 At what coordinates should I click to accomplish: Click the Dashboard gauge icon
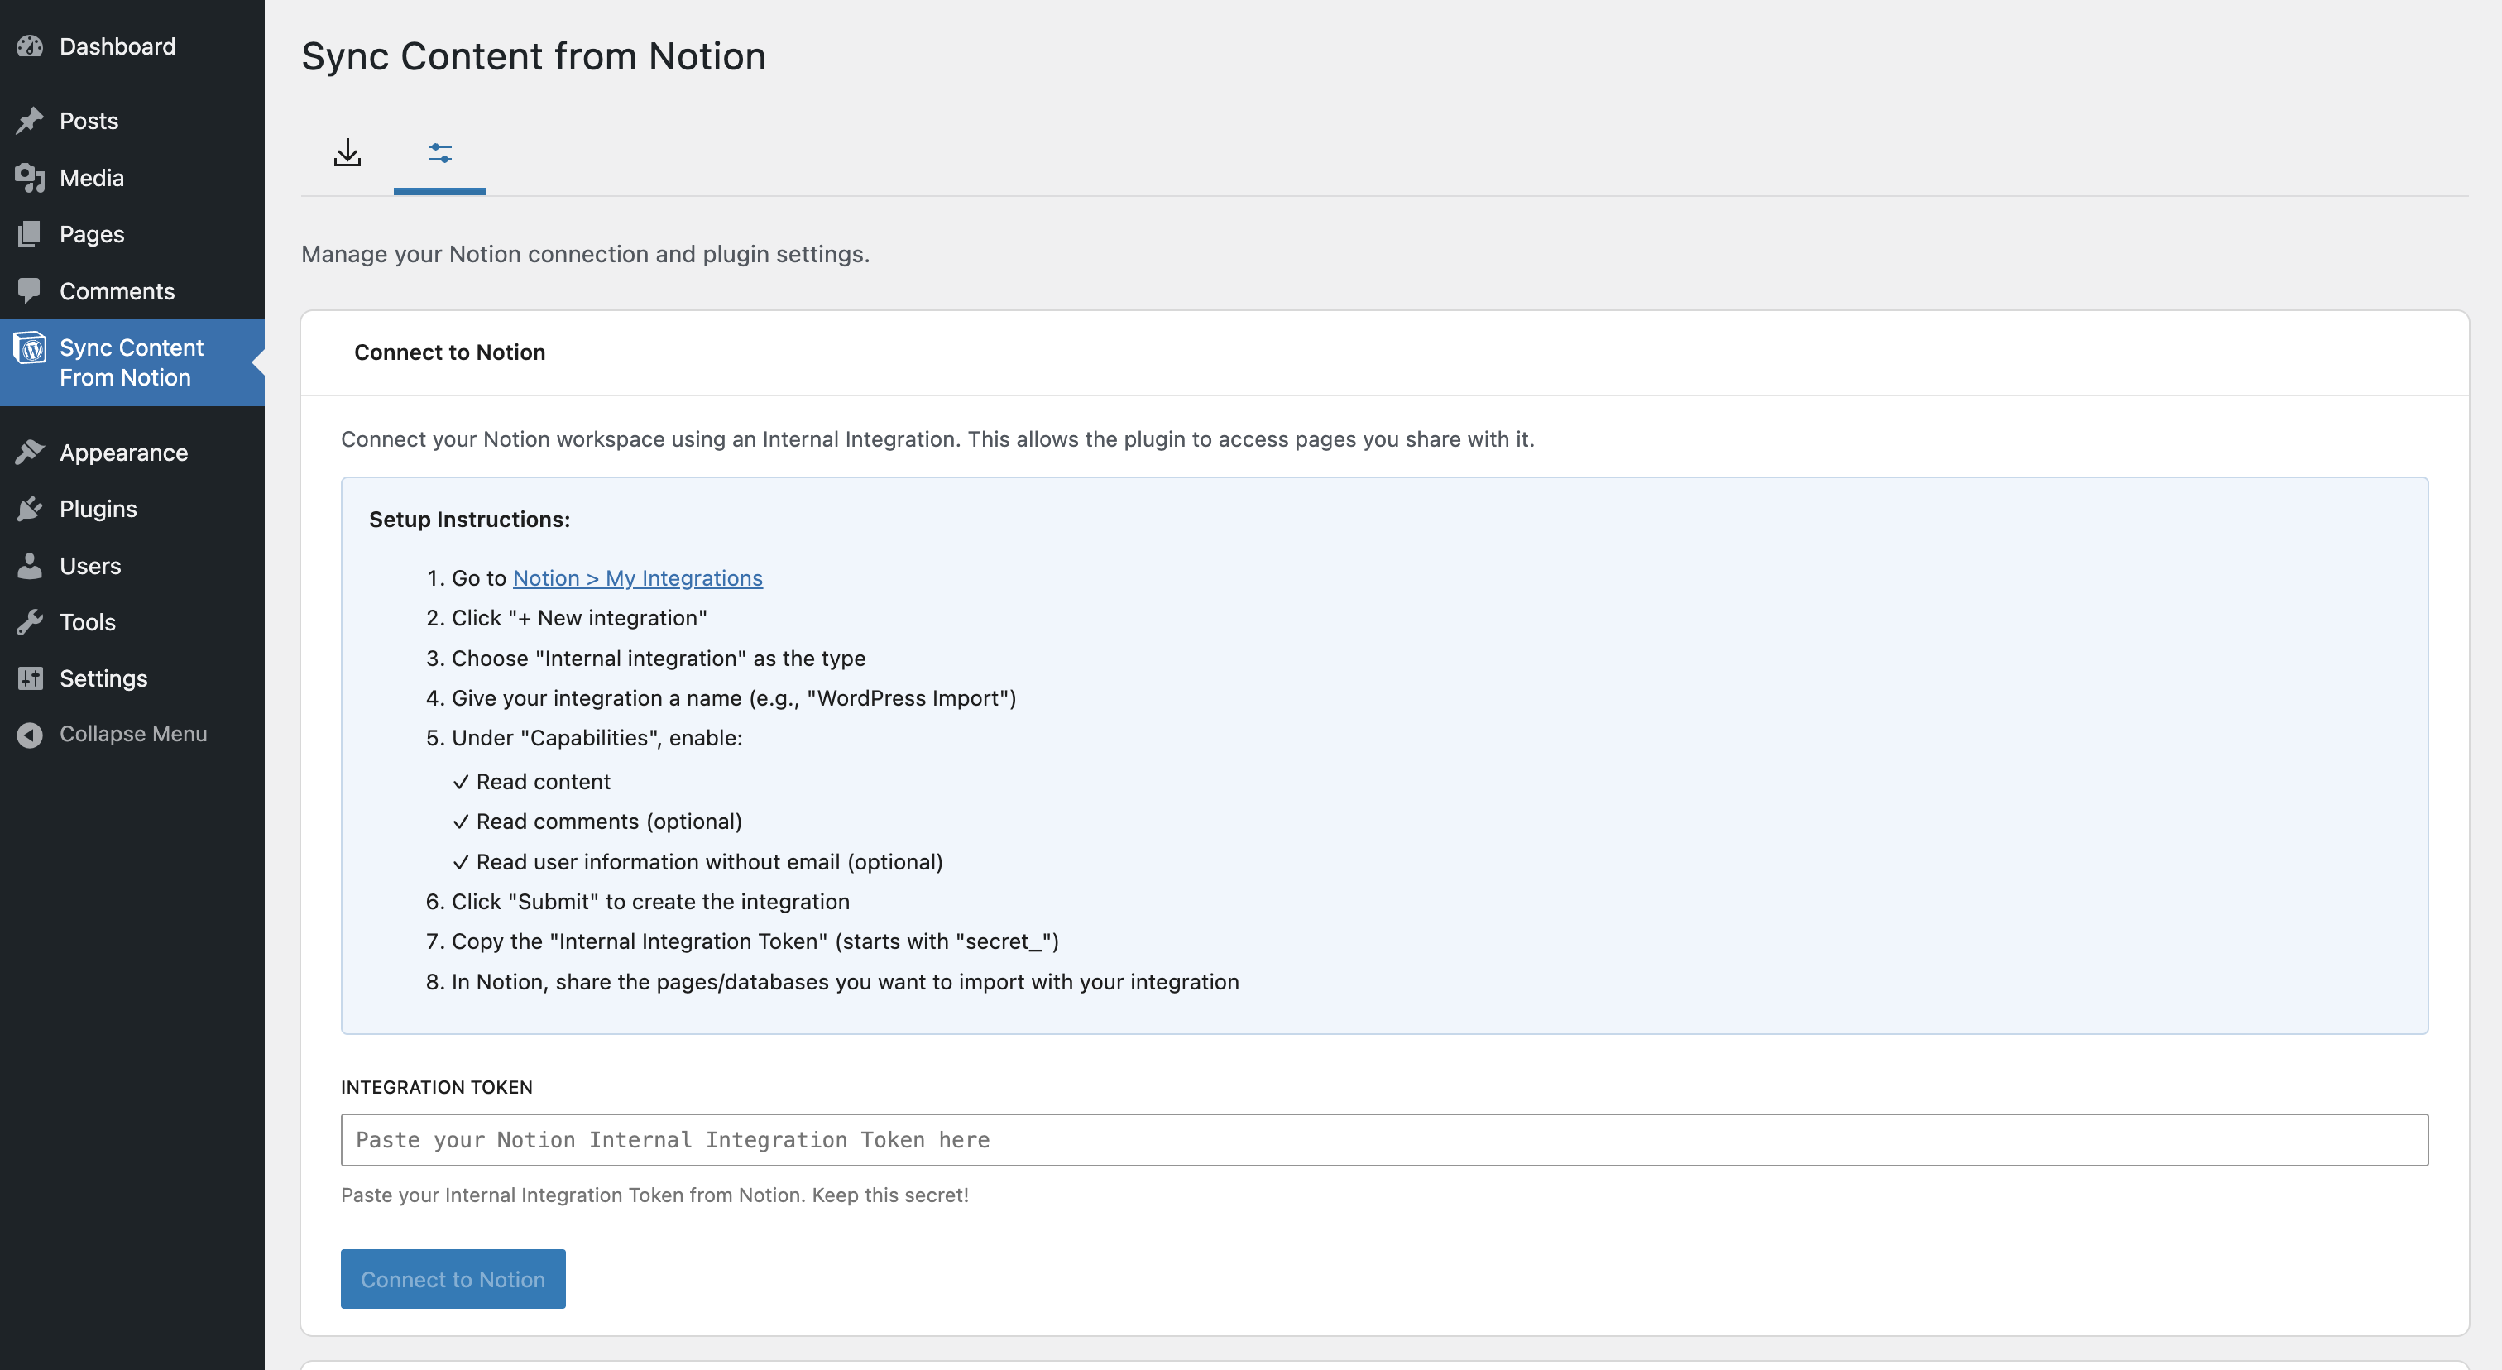[x=30, y=46]
